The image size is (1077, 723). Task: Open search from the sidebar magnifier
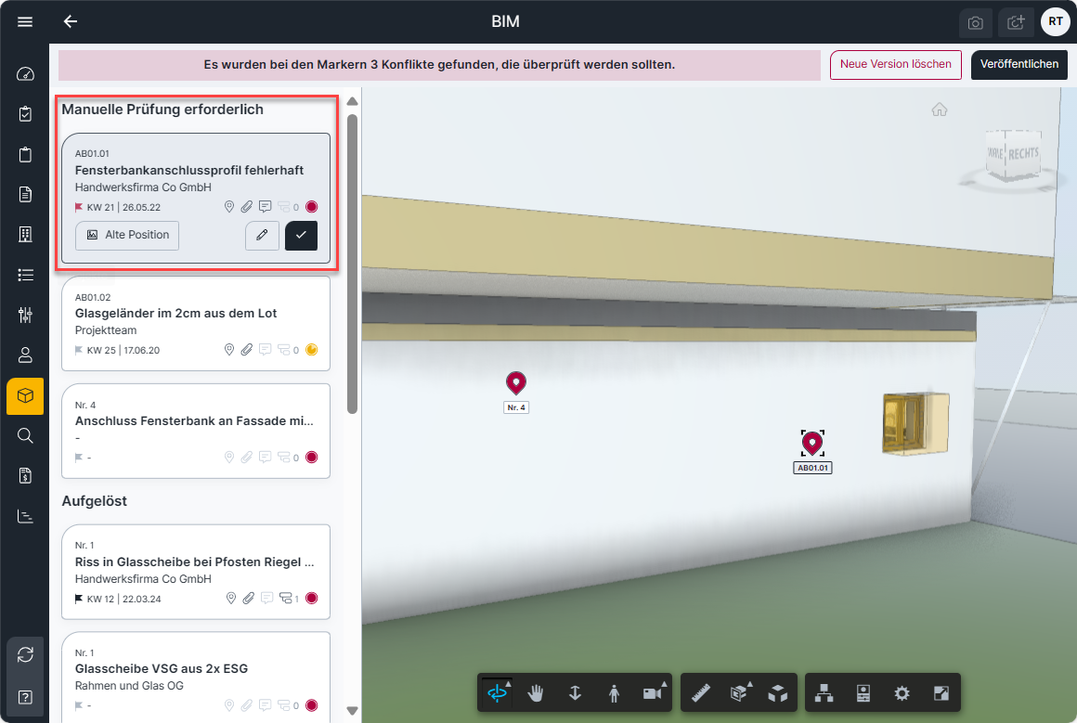click(x=25, y=436)
